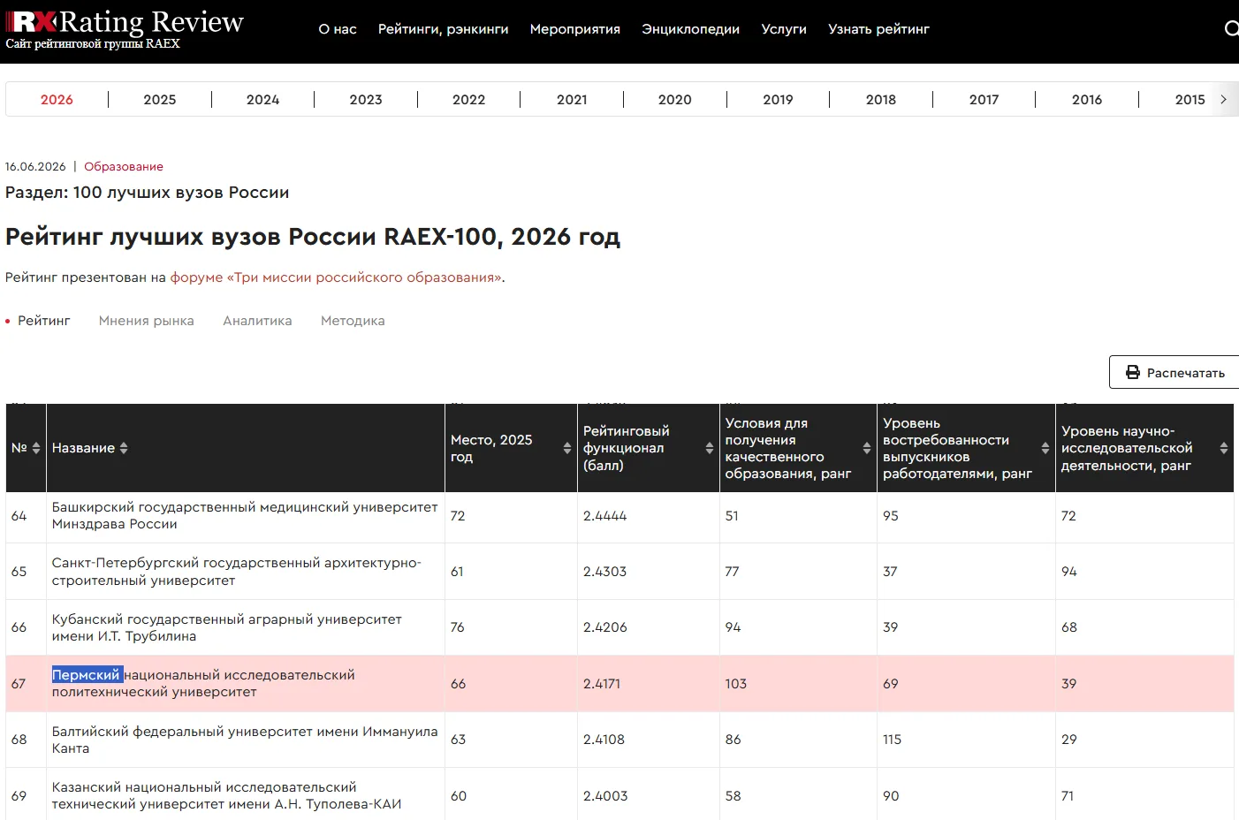Switch to the 2015 year tab

[1190, 100]
